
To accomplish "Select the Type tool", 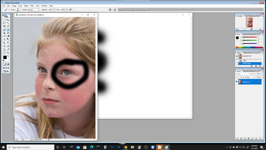I will point(8,43).
